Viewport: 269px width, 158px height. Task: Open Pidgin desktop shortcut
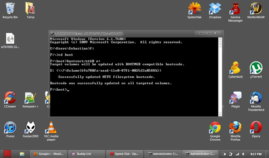(235, 100)
